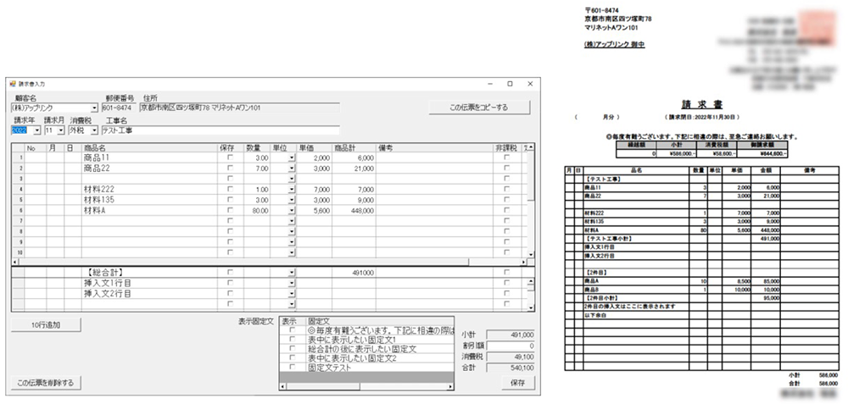
Task: Click the この伝票を削除する button
Action: [46, 383]
